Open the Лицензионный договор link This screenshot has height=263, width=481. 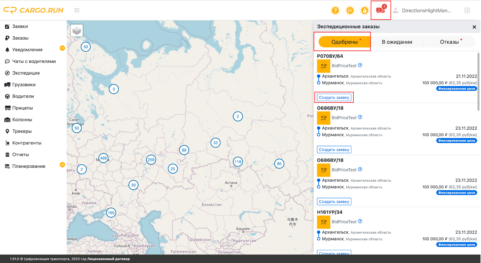point(108,259)
